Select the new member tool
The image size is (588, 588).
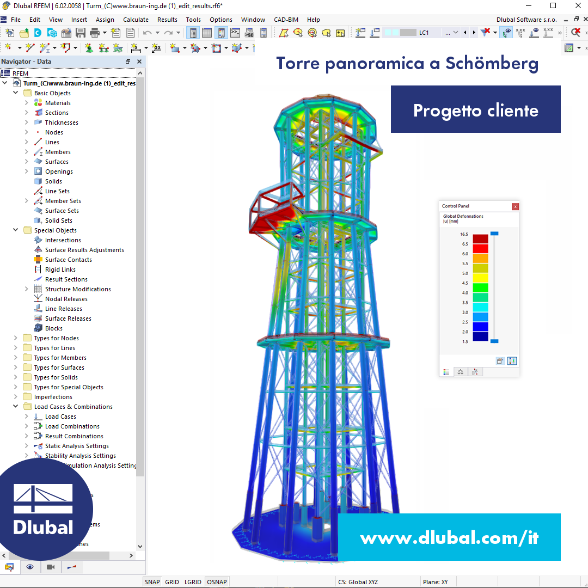(44, 47)
